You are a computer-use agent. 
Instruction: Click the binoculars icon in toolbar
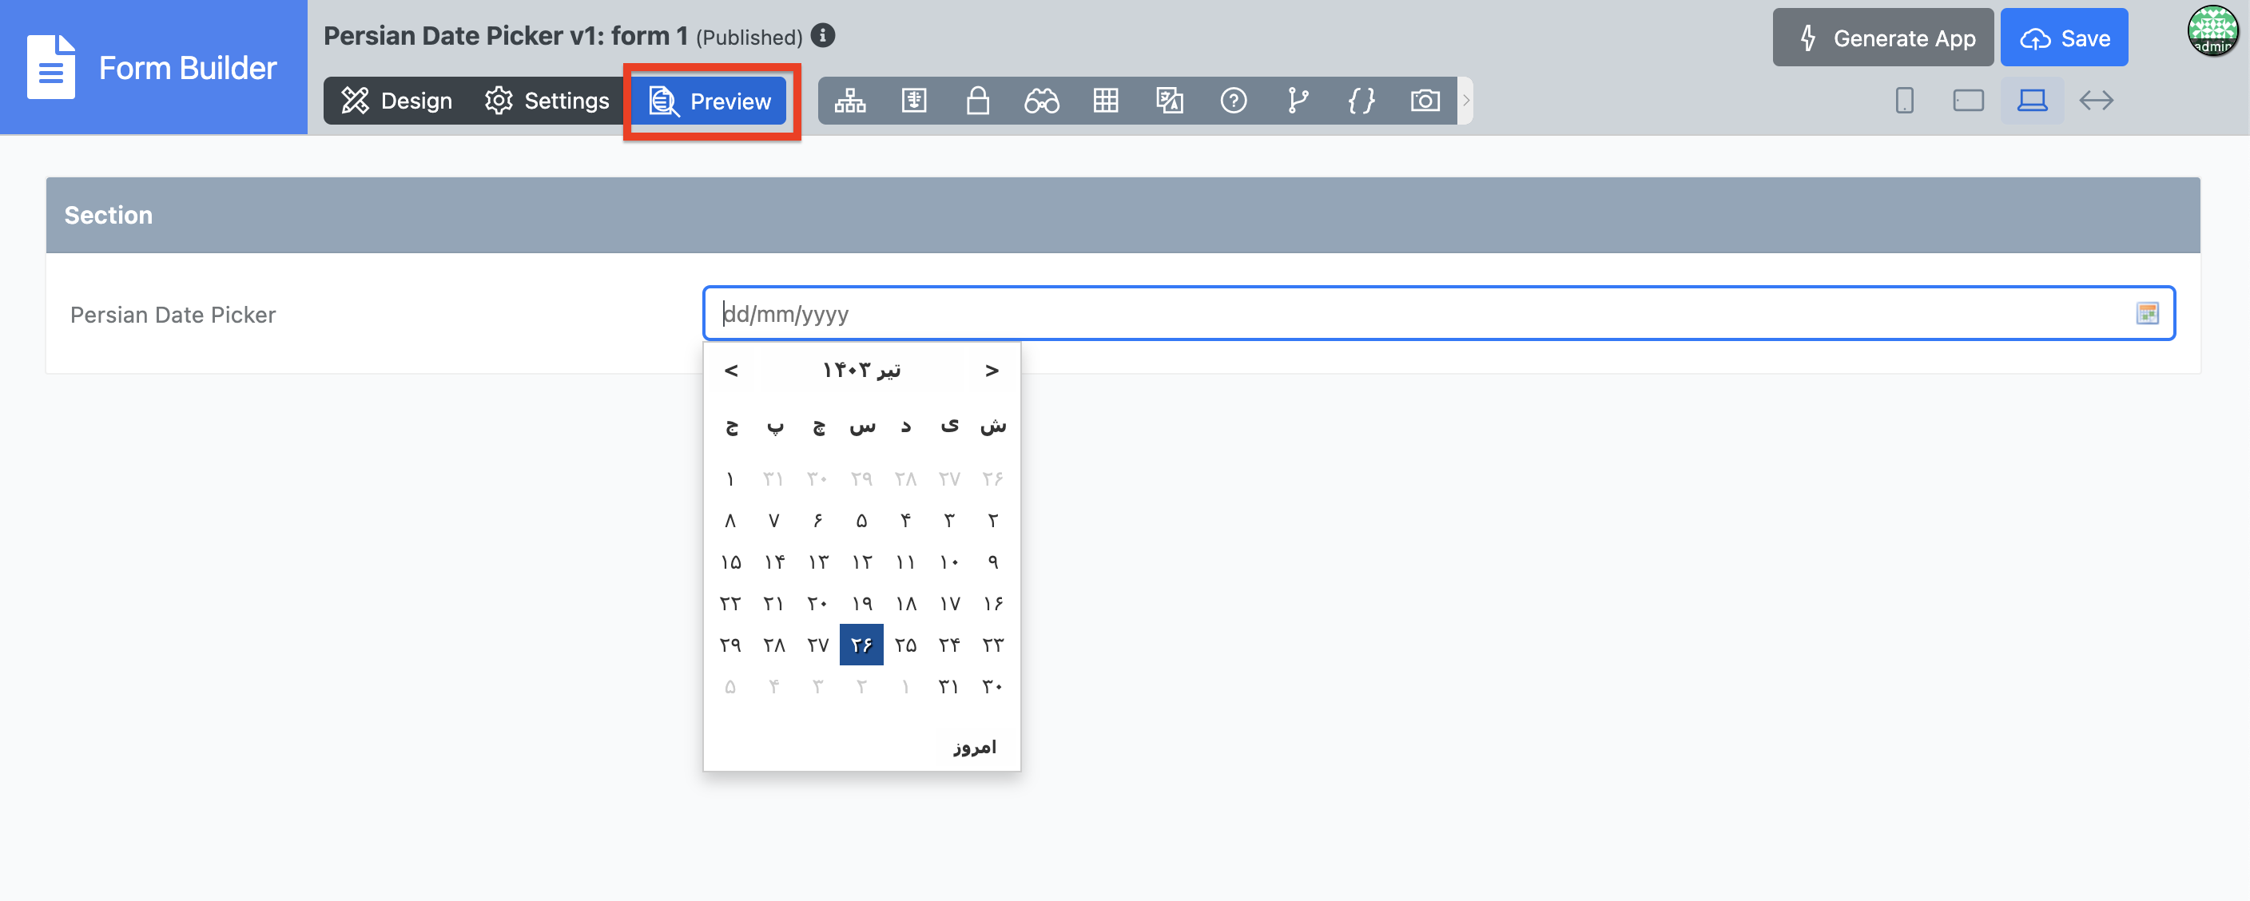1041,101
